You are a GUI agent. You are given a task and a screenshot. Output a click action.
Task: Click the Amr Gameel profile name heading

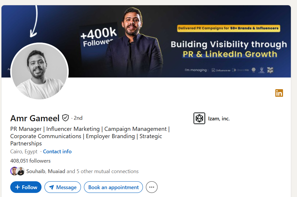click(x=35, y=118)
